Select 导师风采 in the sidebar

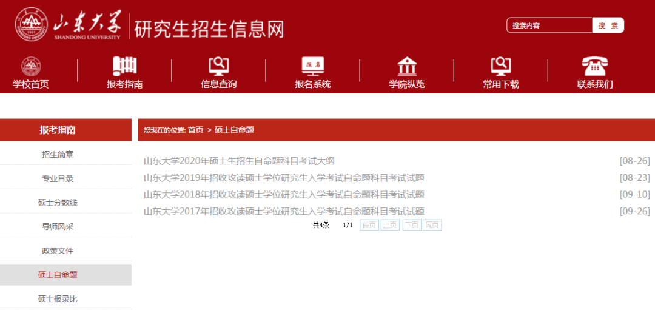click(58, 227)
